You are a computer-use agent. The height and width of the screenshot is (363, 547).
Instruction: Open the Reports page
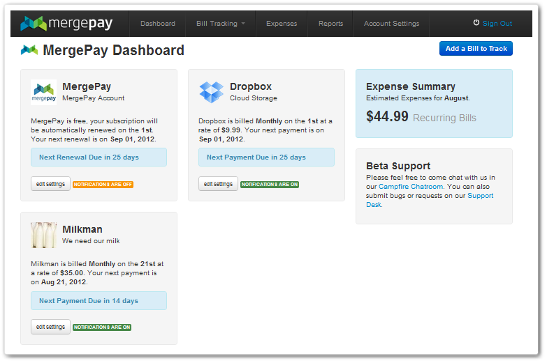[x=330, y=24]
